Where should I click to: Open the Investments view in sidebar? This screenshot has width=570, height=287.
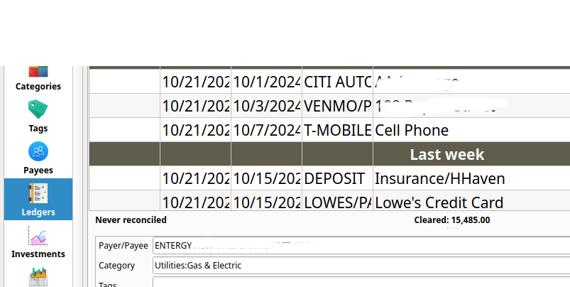click(38, 242)
